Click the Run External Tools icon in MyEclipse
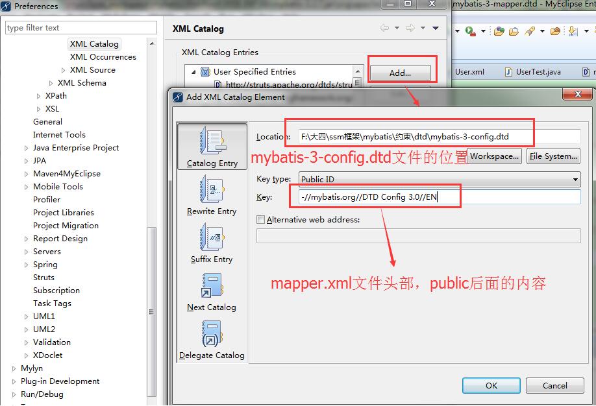Image resolution: width=596 pixels, height=406 pixels. [471, 31]
